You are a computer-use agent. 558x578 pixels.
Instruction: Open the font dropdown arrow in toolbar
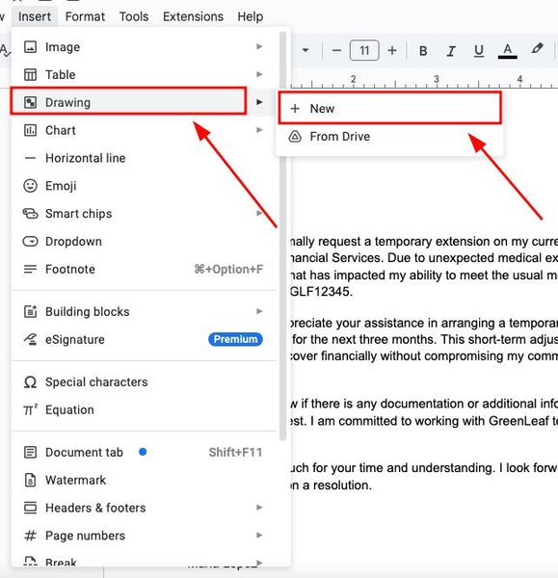point(306,50)
